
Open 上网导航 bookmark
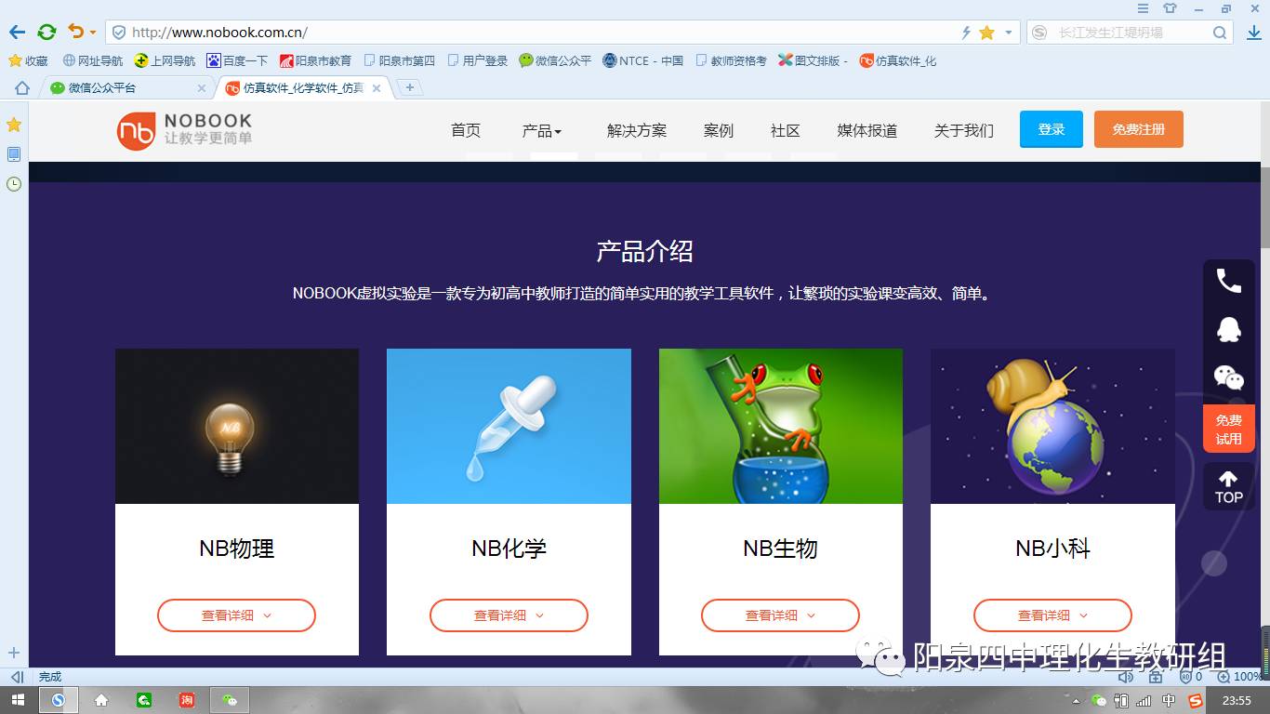(x=165, y=60)
